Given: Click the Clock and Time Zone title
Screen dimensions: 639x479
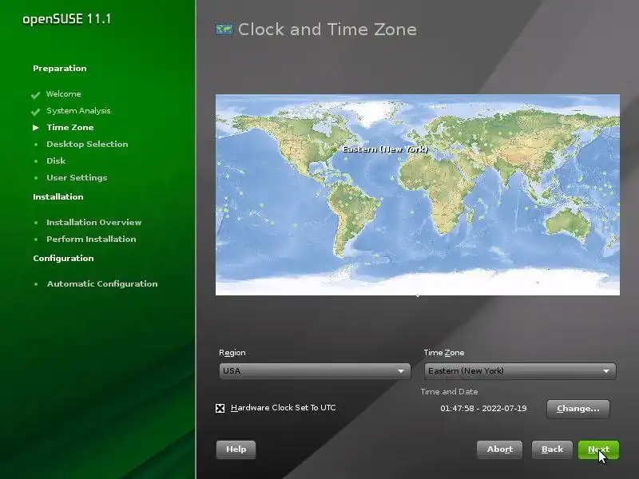Looking at the screenshot, I should [327, 30].
